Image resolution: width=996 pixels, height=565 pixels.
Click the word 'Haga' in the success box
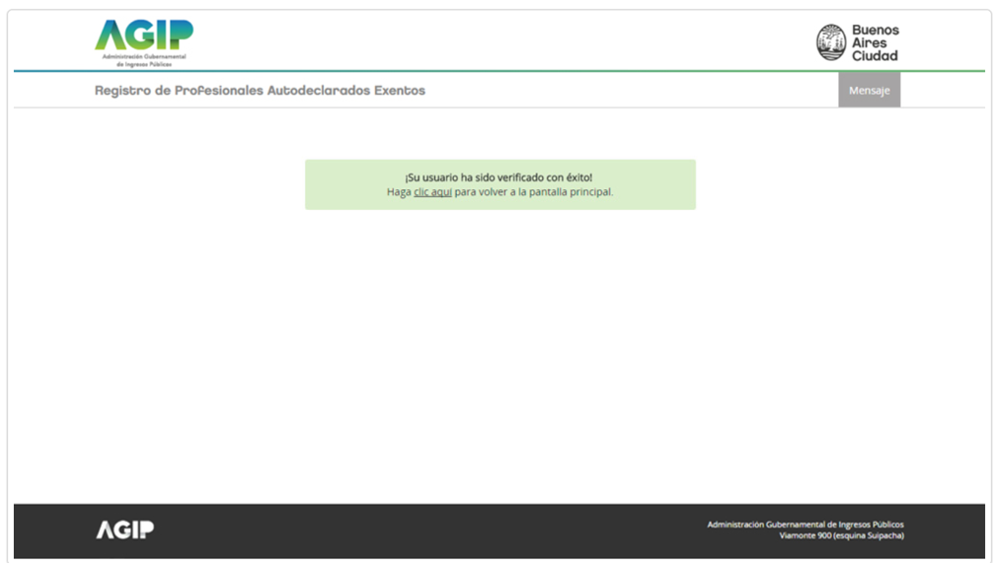[399, 192]
